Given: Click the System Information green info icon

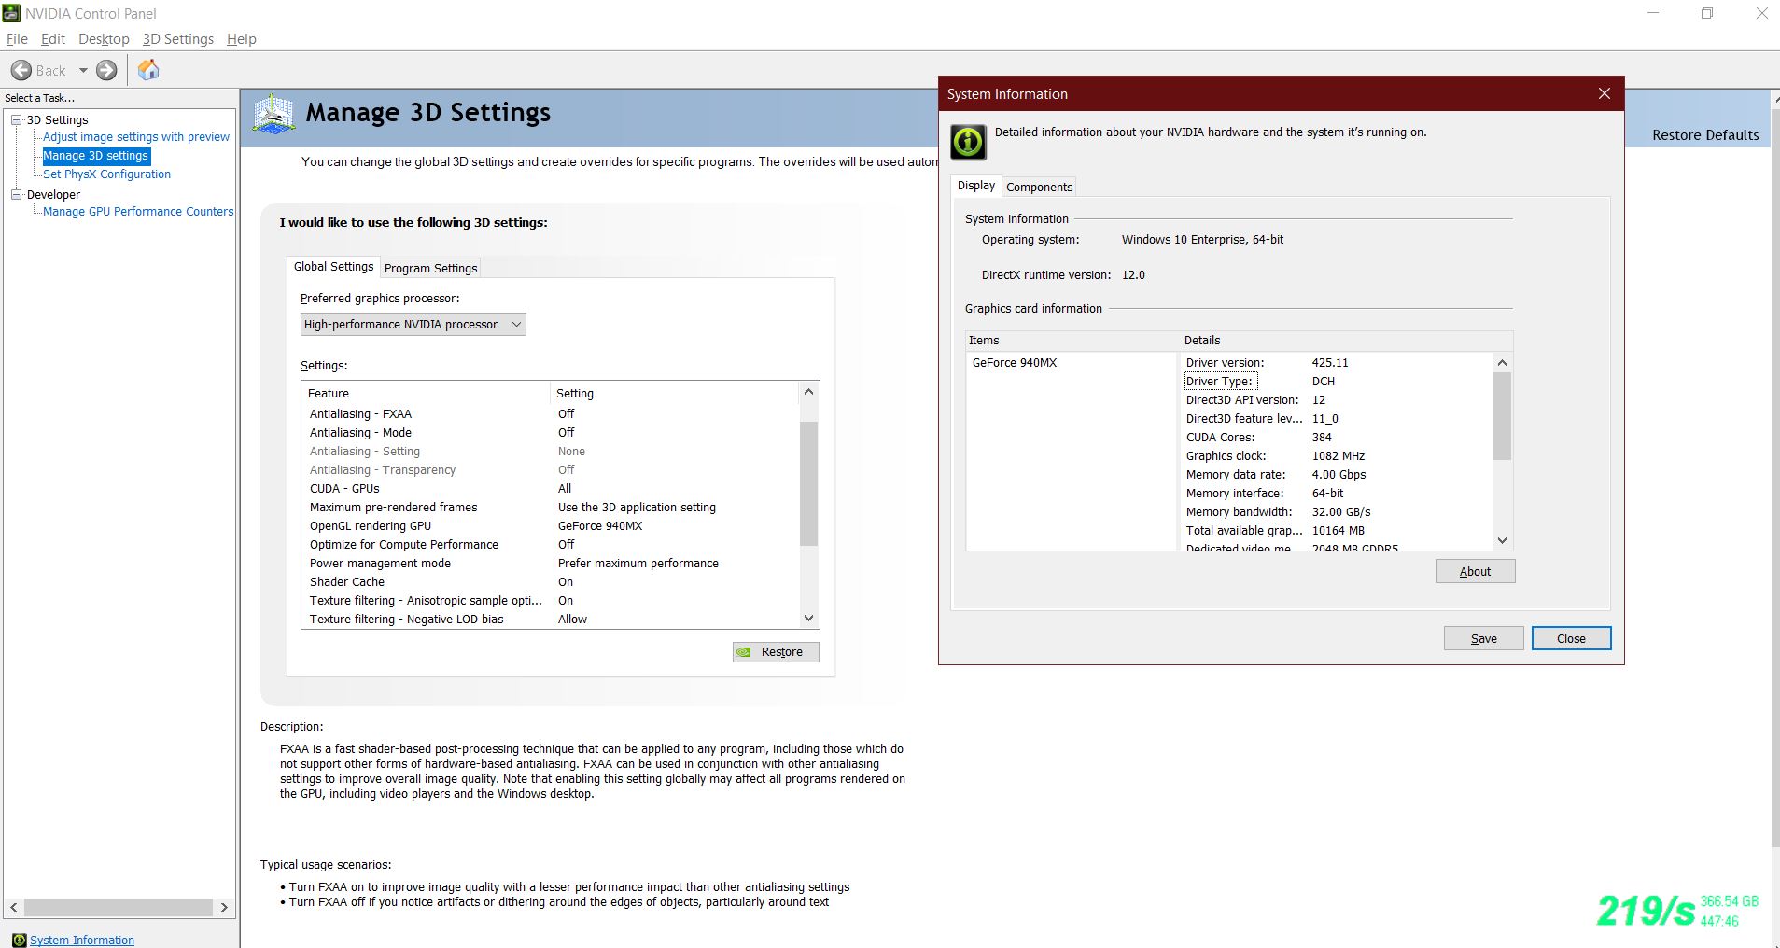Looking at the screenshot, I should tap(968, 142).
